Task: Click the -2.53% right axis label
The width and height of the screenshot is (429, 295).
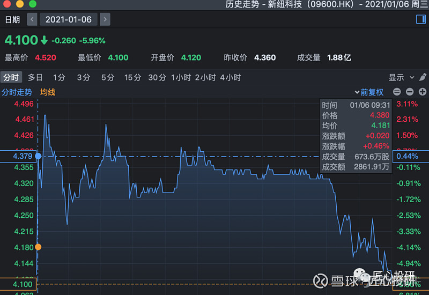Action: click(x=409, y=216)
